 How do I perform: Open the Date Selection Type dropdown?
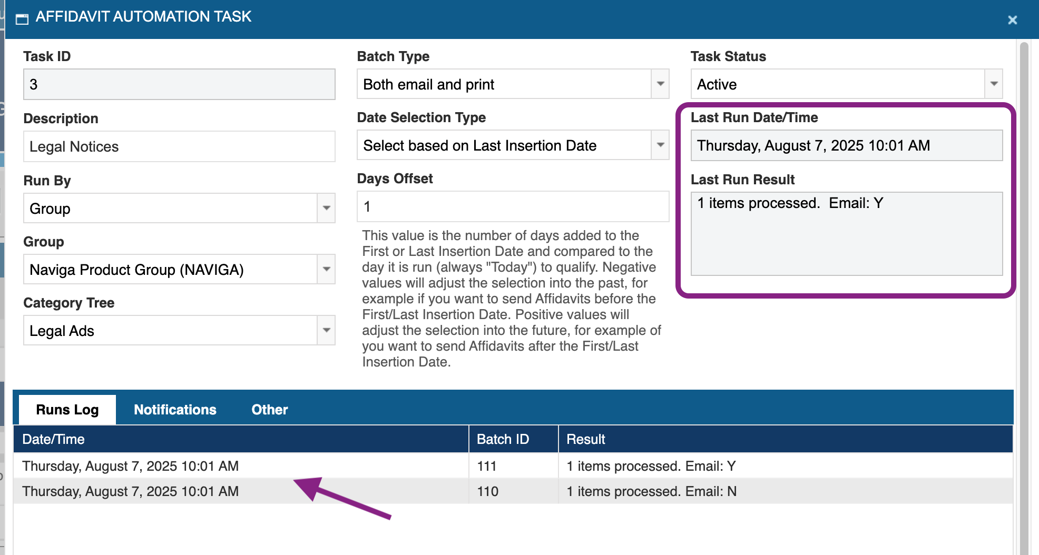tap(660, 145)
